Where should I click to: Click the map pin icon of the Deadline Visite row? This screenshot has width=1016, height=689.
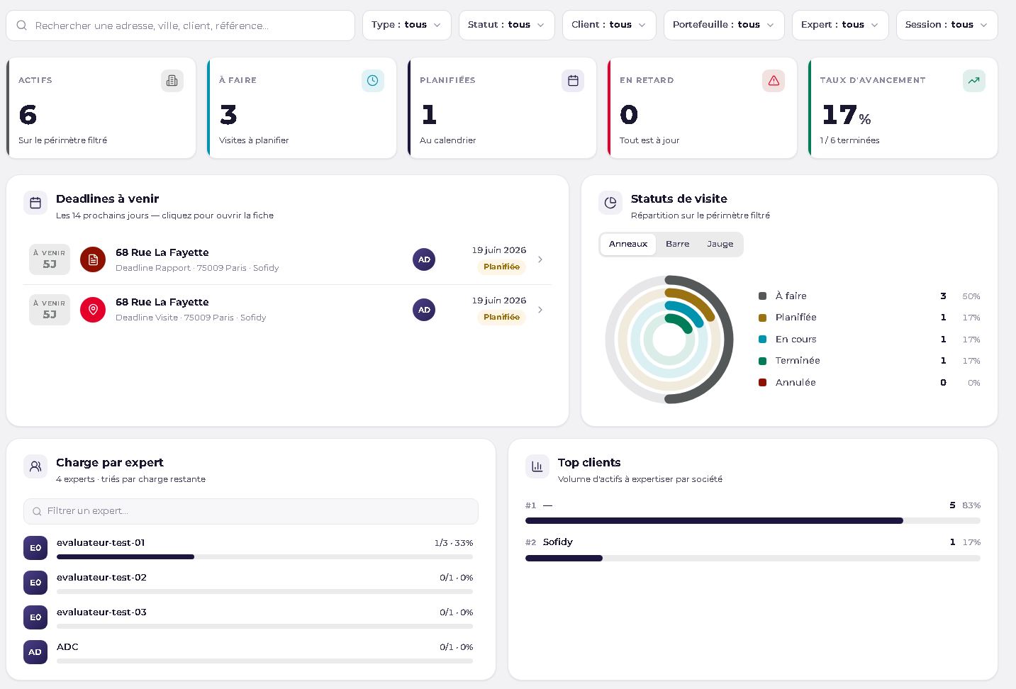pos(93,310)
